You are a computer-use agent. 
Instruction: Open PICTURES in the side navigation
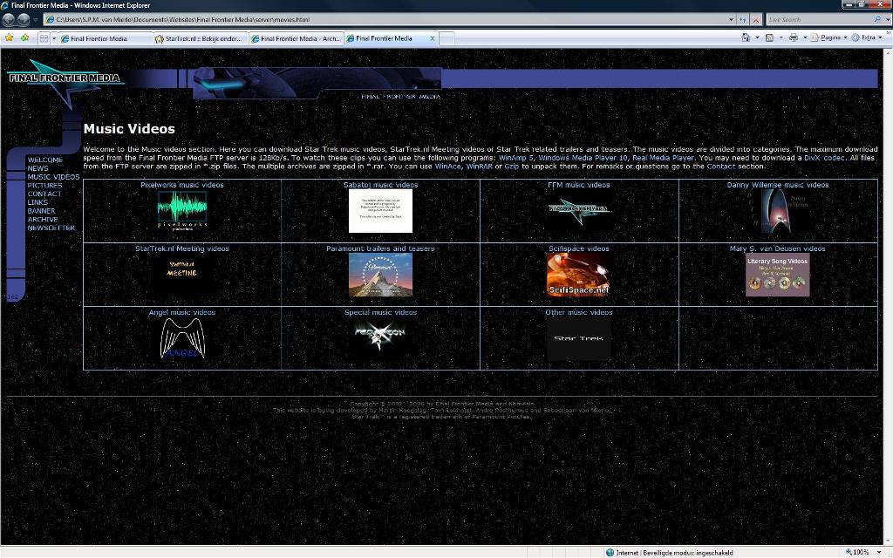point(44,186)
